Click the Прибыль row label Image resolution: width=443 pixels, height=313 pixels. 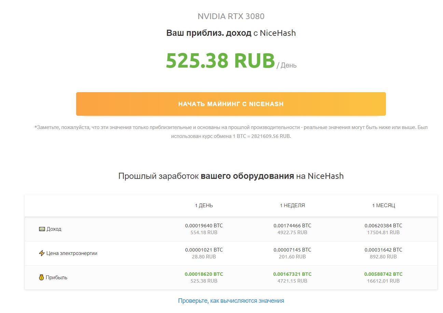57,278
